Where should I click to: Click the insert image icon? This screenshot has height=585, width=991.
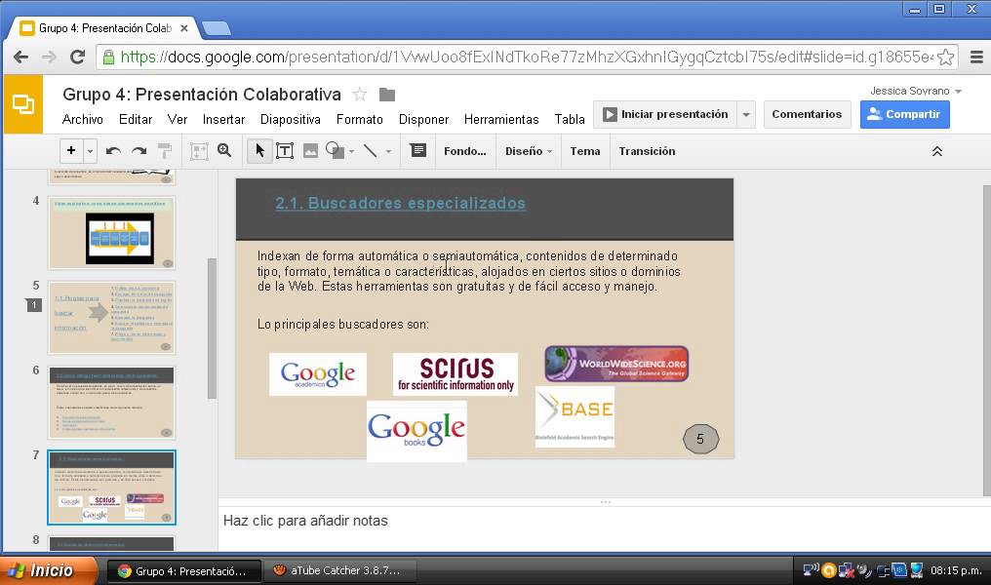pos(310,151)
